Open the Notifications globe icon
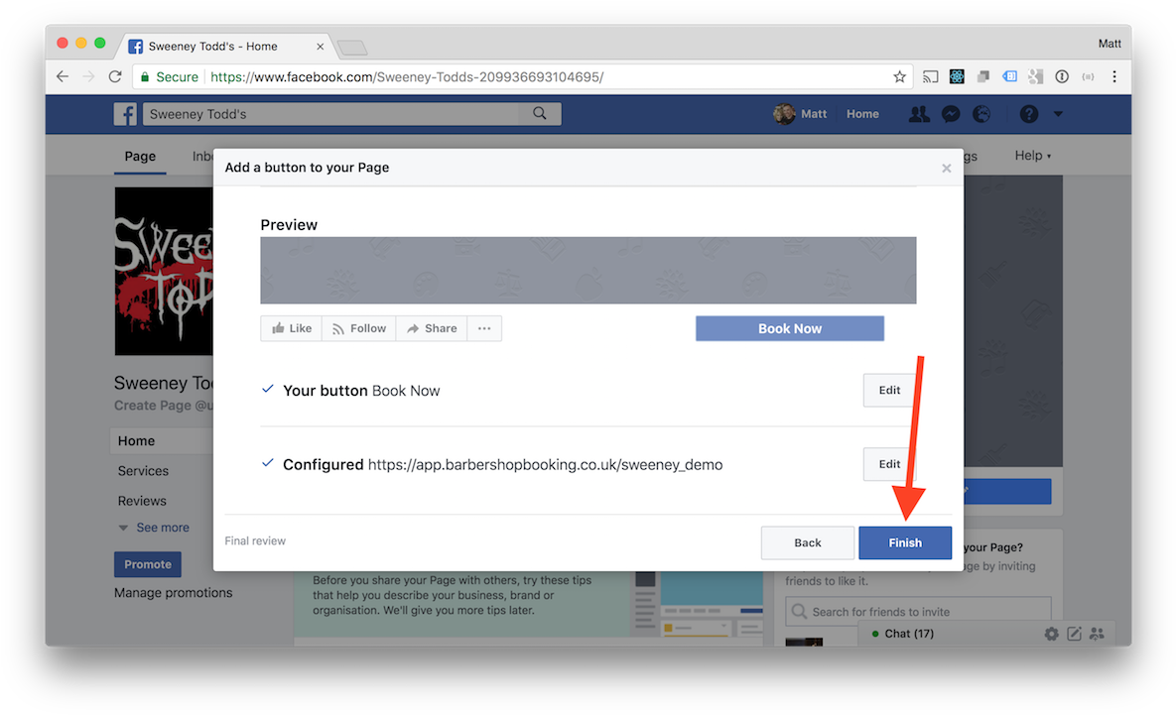Viewport: 1176px width, 715px height. tap(981, 114)
